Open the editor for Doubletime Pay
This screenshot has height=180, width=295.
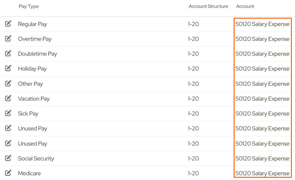pyautogui.click(x=8, y=53)
